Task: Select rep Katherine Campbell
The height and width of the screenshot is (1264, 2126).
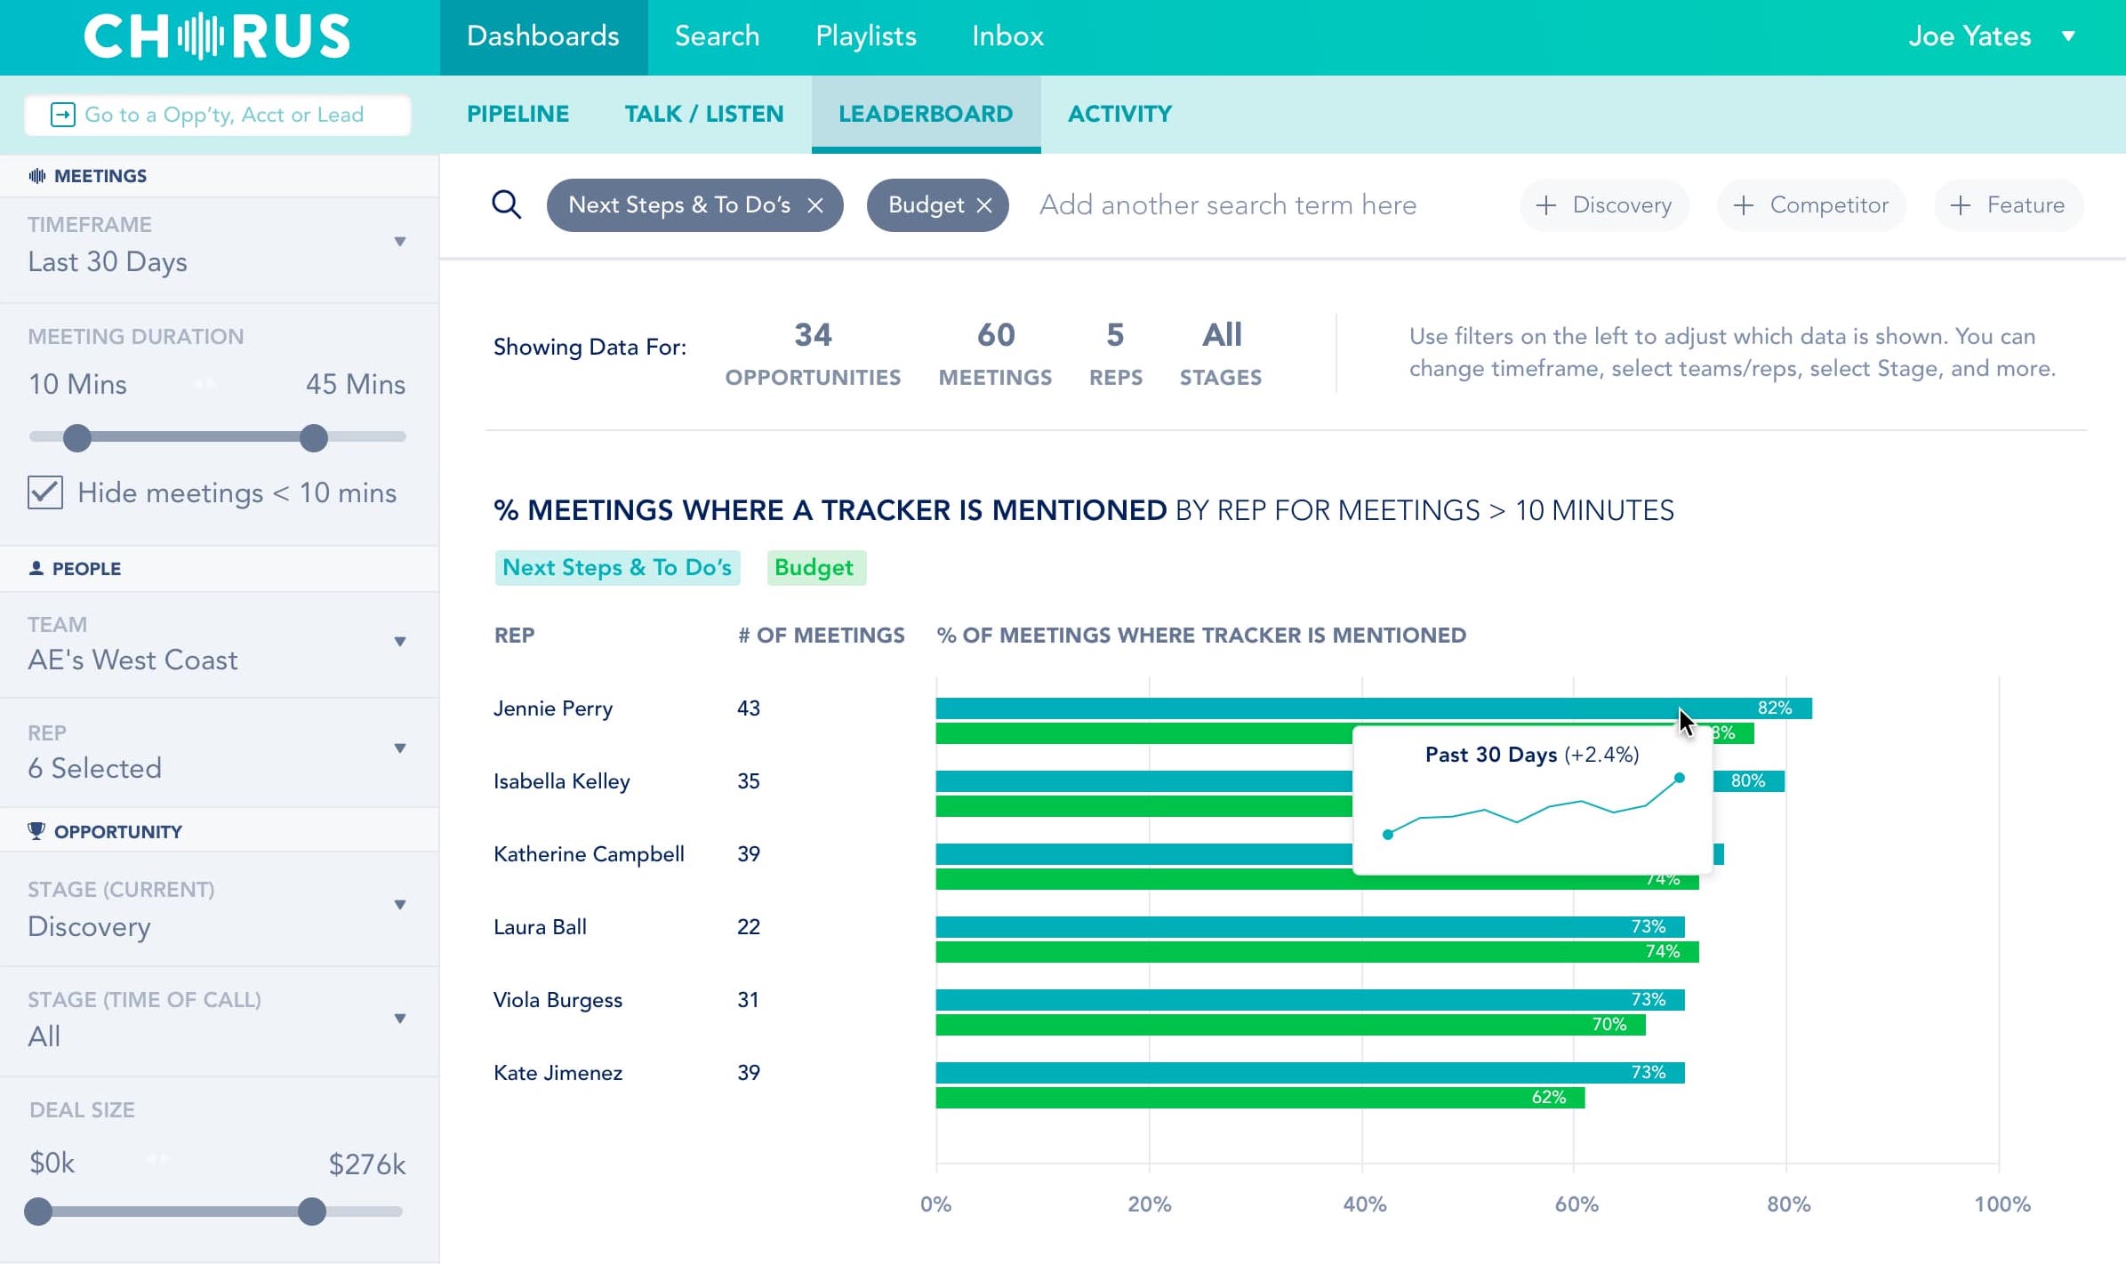Action: tap(589, 854)
